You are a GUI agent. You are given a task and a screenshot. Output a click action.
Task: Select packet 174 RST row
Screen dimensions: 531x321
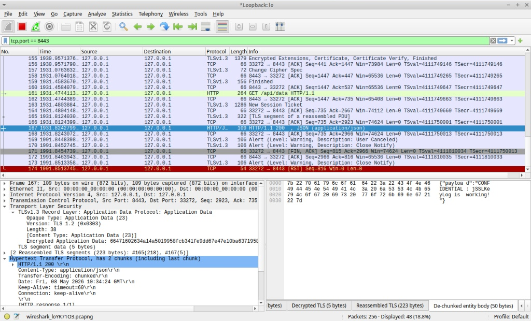coord(262,169)
